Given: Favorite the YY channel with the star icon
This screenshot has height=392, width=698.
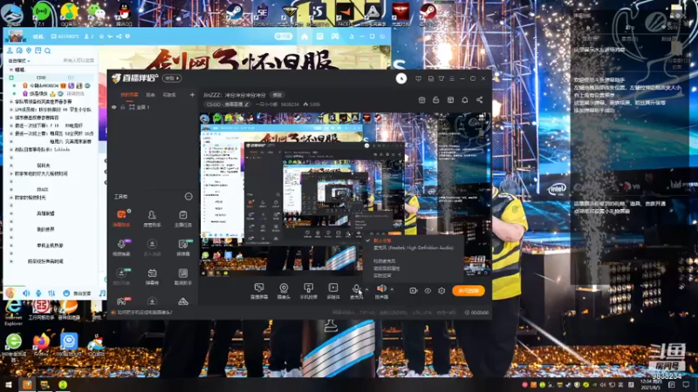Looking at the screenshot, I should [x=101, y=37].
